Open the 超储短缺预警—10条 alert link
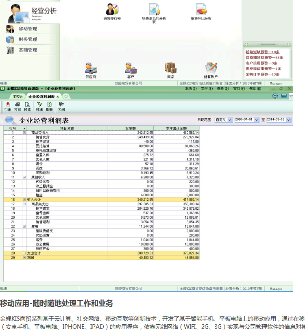The width and height of the screenshot is (305, 330). point(262,52)
